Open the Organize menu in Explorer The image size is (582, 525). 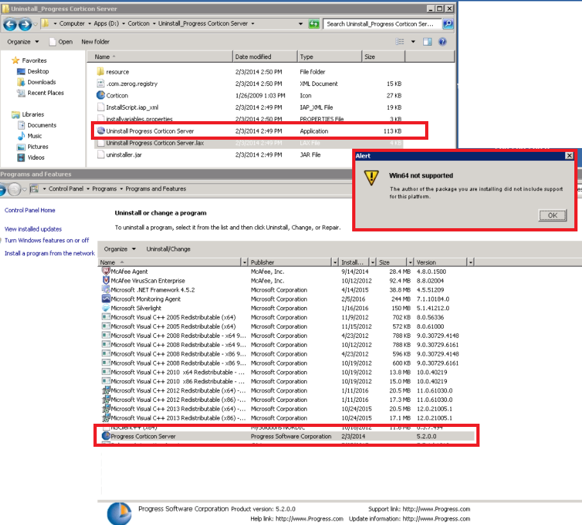click(23, 42)
